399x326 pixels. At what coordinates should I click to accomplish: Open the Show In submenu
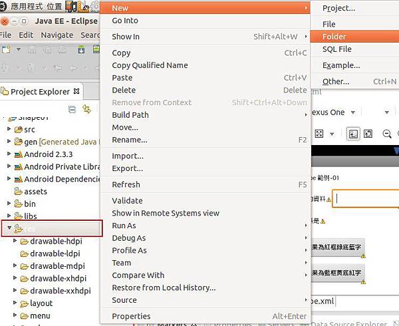point(205,37)
